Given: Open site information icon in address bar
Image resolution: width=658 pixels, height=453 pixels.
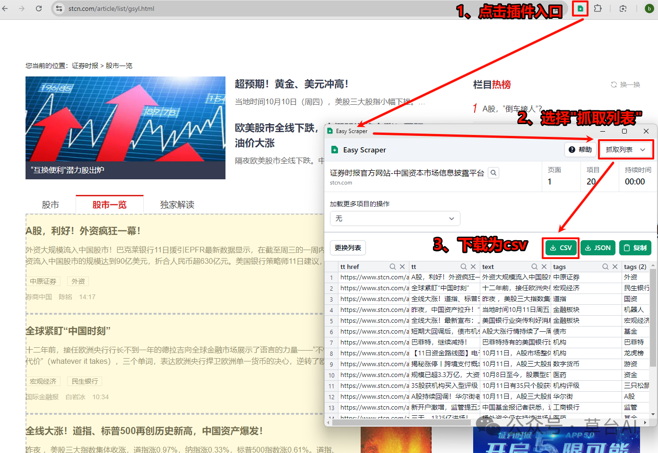Looking at the screenshot, I should point(59,8).
